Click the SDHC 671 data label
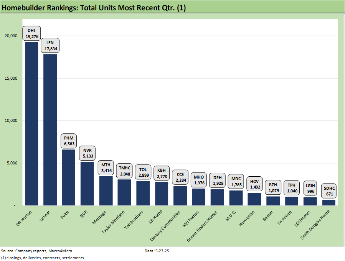 tap(329, 191)
